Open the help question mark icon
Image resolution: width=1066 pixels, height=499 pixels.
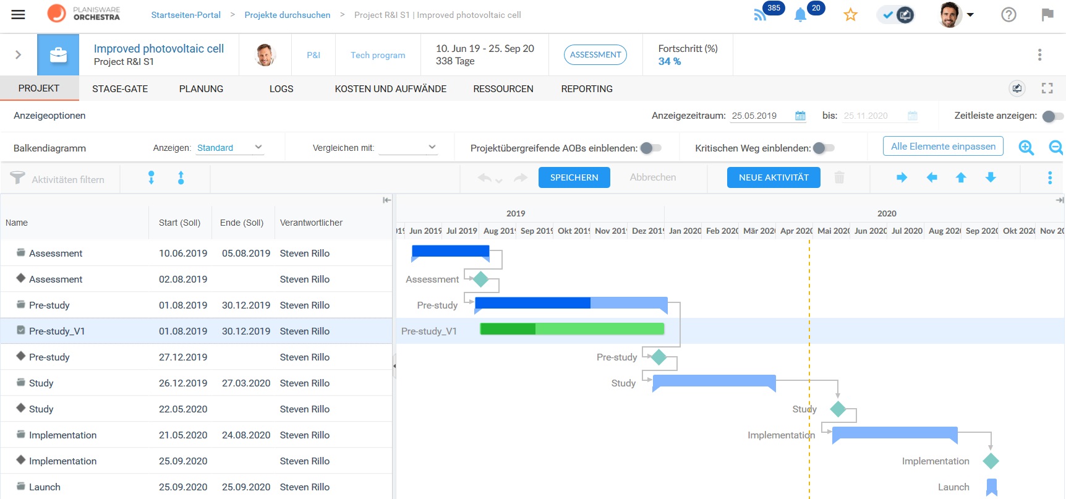click(1008, 15)
